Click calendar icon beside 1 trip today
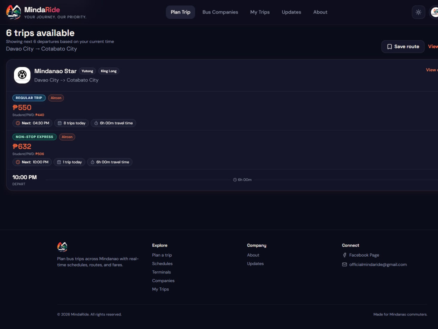 click(x=59, y=162)
